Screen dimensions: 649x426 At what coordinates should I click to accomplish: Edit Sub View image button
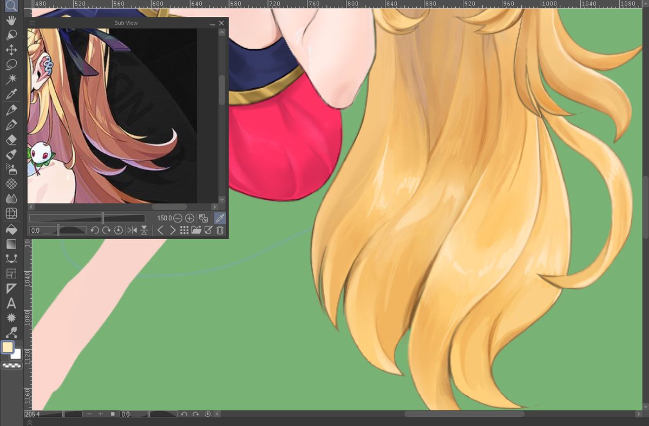pyautogui.click(x=208, y=230)
